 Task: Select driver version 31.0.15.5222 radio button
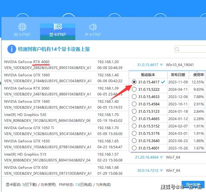click(134, 89)
